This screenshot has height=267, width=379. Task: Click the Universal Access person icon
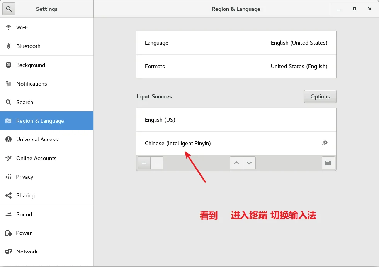tap(8, 139)
